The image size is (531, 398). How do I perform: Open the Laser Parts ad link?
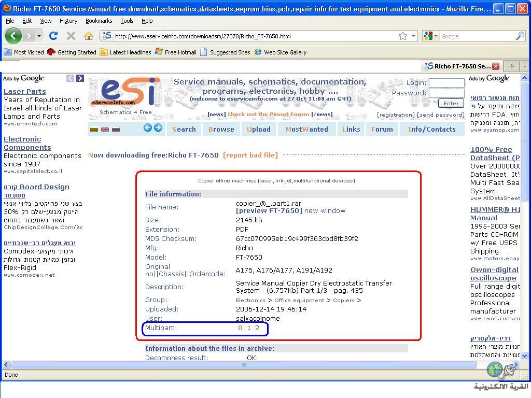pyautogui.click(x=25, y=91)
